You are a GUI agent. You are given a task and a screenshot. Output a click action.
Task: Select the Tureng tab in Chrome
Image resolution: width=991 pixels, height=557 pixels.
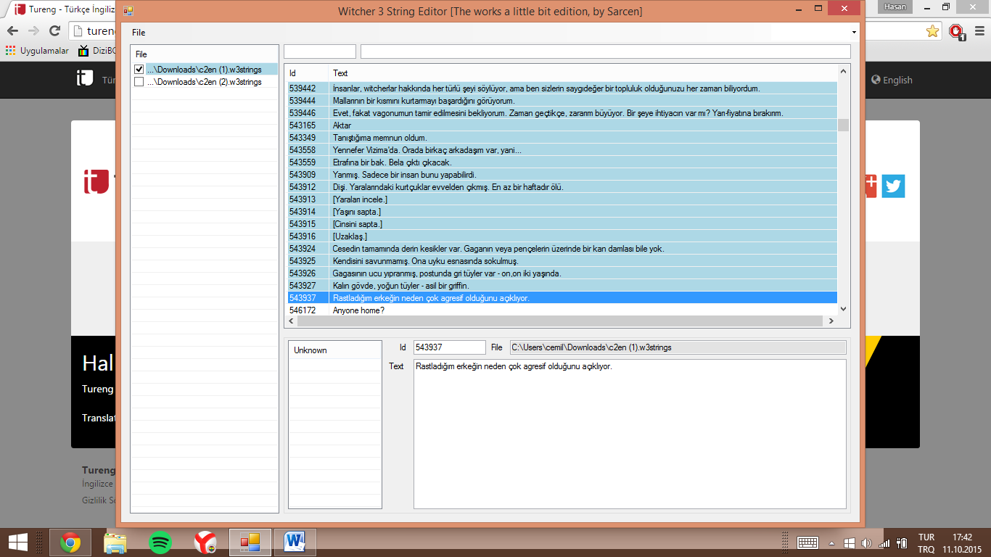pyautogui.click(x=64, y=9)
